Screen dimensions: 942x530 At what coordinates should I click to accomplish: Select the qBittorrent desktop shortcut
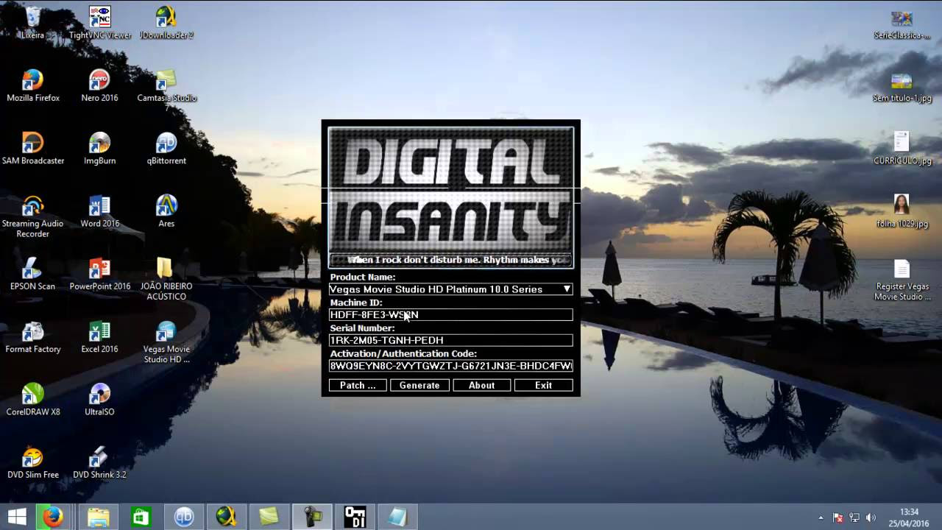[166, 148]
